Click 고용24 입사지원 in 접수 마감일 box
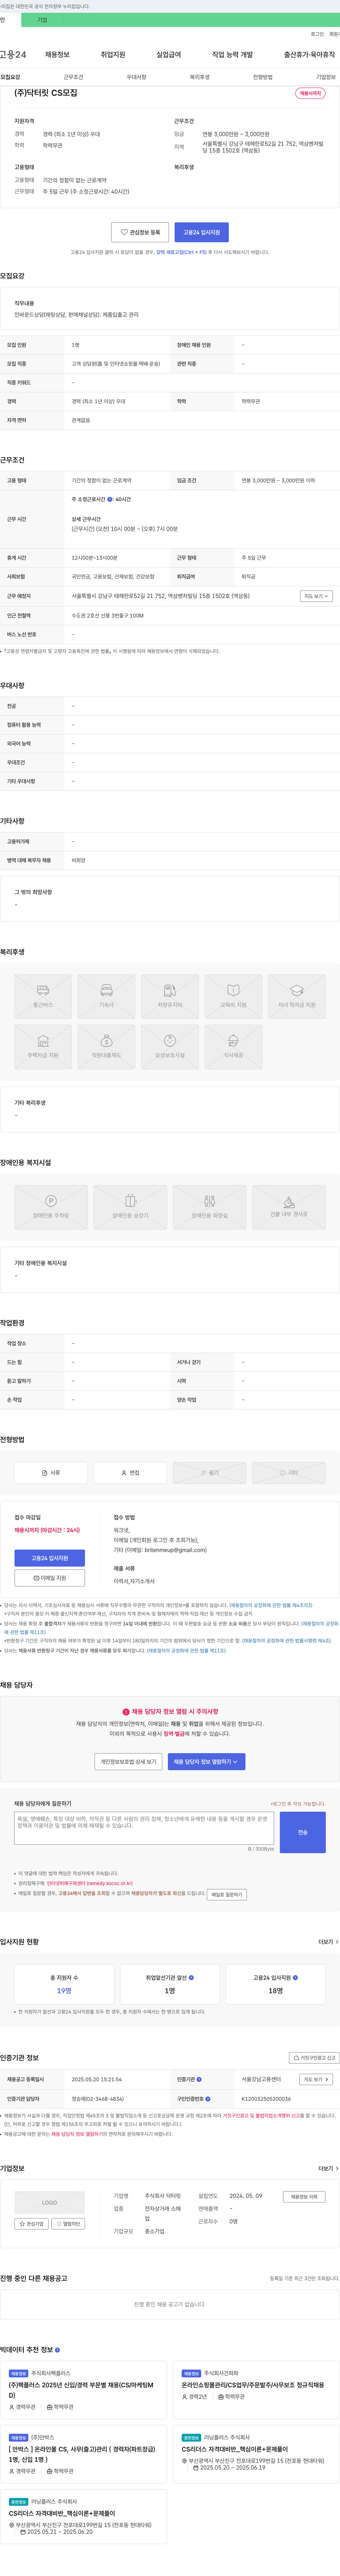Screen dimensions: 340x2576 [x=50, y=1558]
